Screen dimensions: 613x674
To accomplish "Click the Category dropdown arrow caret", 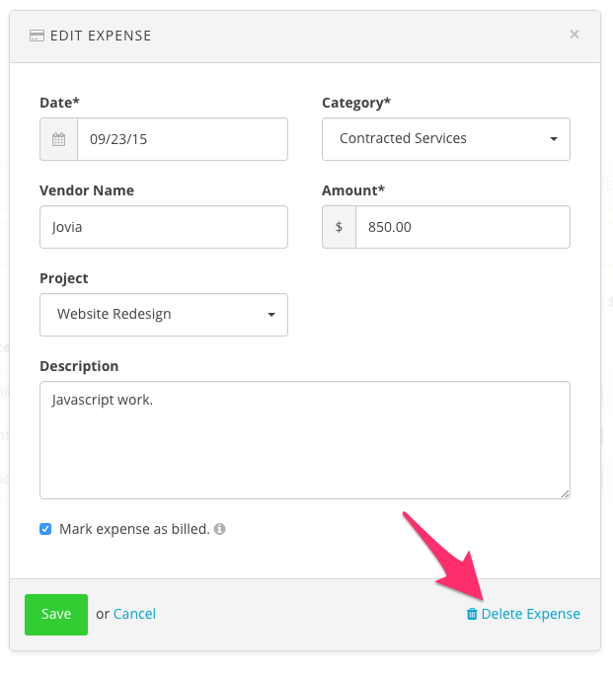I will (x=554, y=139).
